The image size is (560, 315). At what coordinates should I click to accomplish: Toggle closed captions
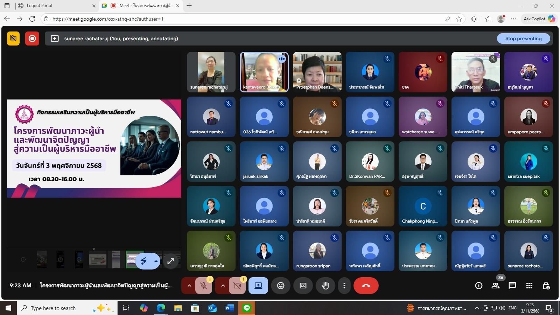coord(303,286)
